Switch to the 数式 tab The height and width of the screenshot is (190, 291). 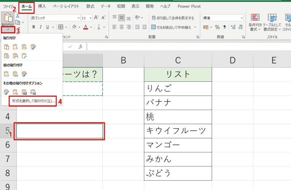coord(90,6)
